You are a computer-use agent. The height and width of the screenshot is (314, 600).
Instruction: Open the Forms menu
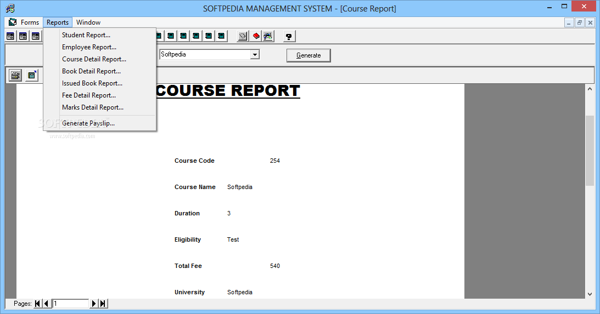click(30, 22)
